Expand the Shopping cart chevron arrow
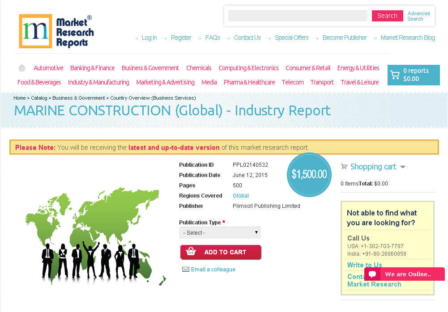 tap(403, 167)
